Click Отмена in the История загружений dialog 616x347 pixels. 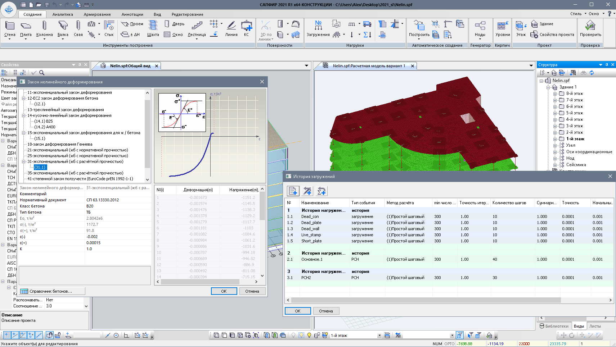(326, 311)
